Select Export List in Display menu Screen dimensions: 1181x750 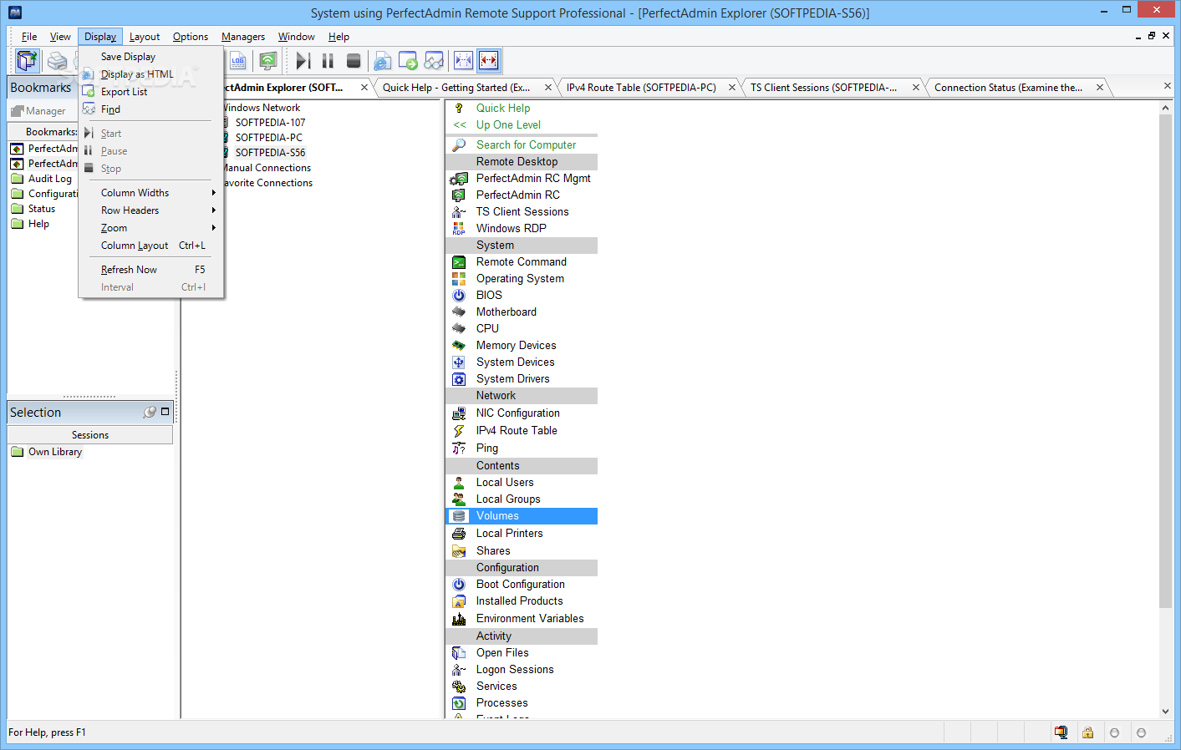click(152, 92)
